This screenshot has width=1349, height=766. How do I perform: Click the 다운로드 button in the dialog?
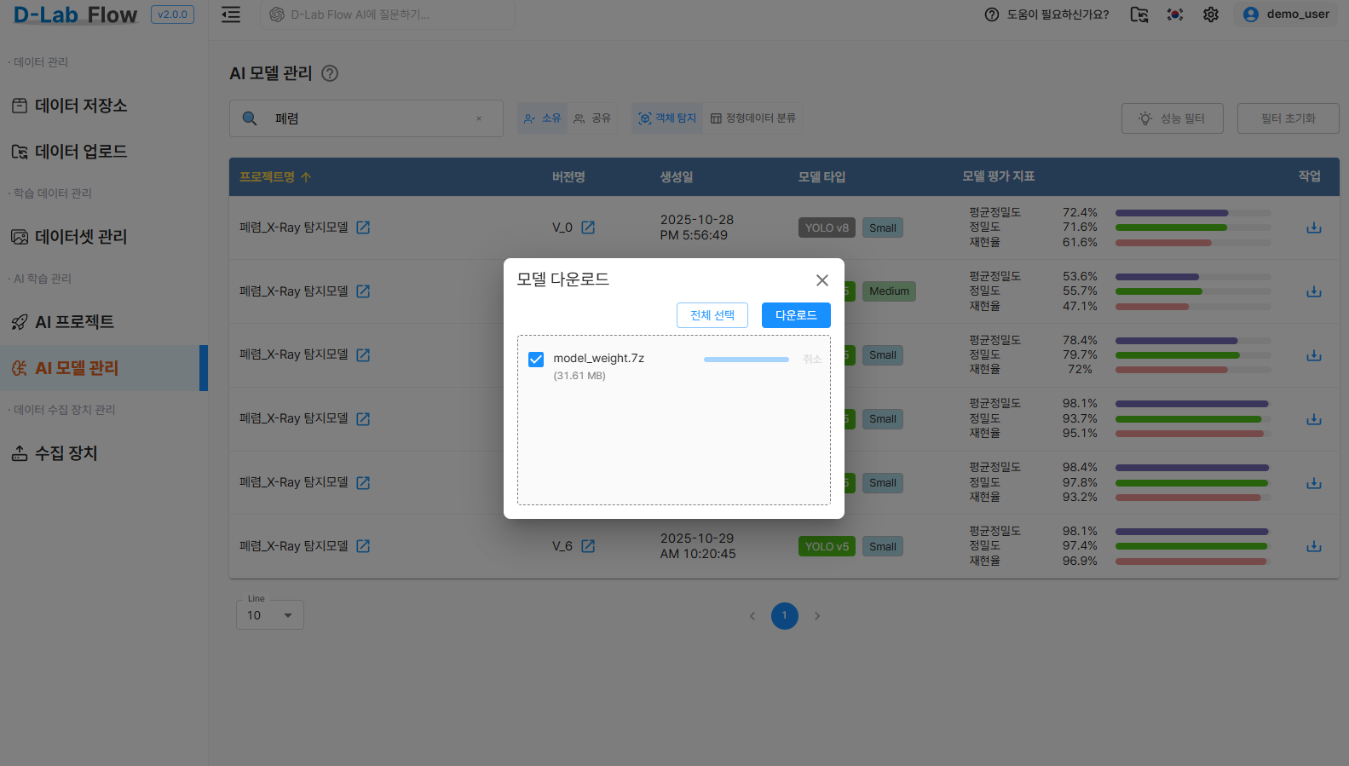point(796,315)
